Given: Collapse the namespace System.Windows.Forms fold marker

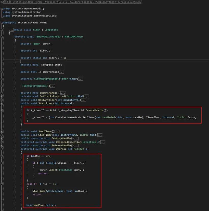Looking at the screenshot, I should 2,22.
